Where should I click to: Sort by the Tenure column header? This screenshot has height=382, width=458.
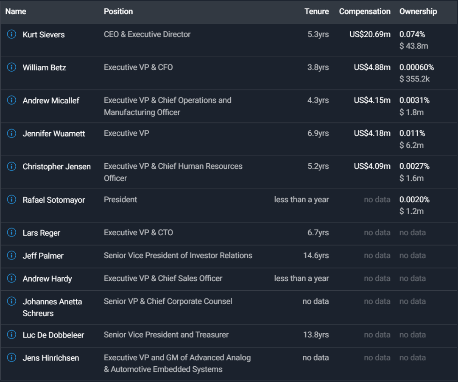(317, 11)
